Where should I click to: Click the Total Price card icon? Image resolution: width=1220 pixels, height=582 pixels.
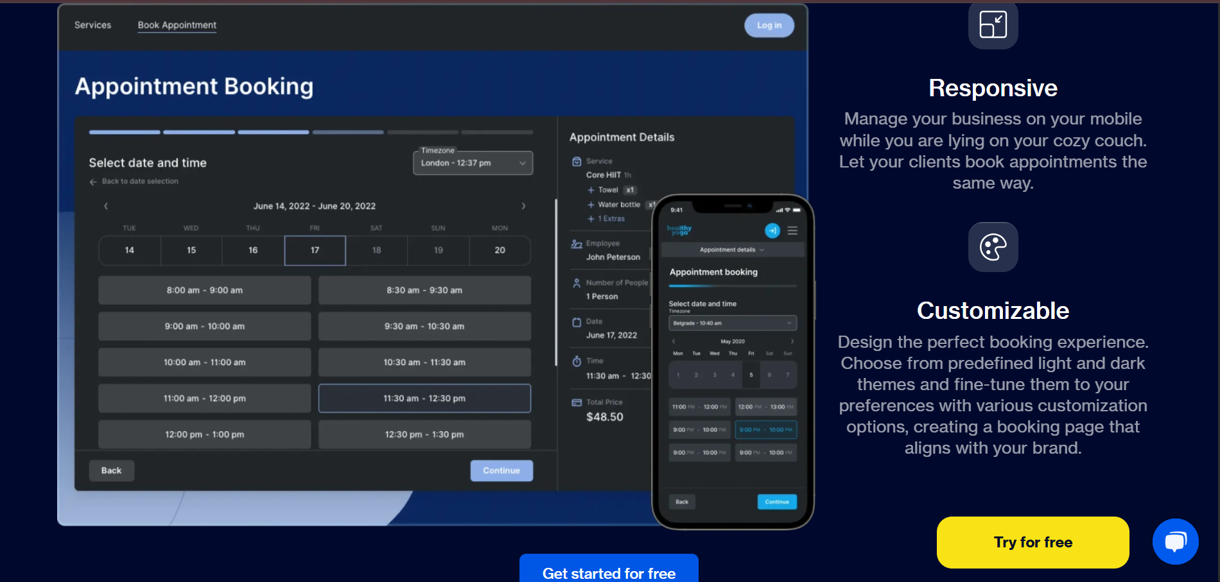coord(577,402)
